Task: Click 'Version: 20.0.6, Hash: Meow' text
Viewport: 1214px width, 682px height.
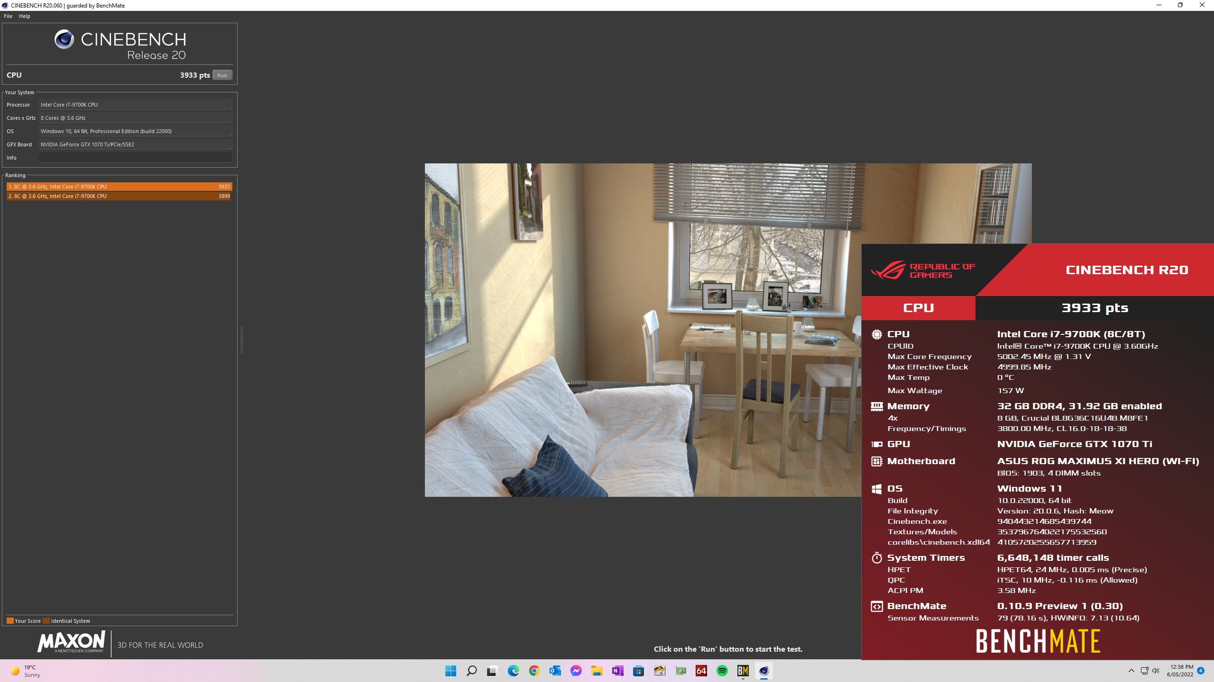Action: coord(1055,511)
